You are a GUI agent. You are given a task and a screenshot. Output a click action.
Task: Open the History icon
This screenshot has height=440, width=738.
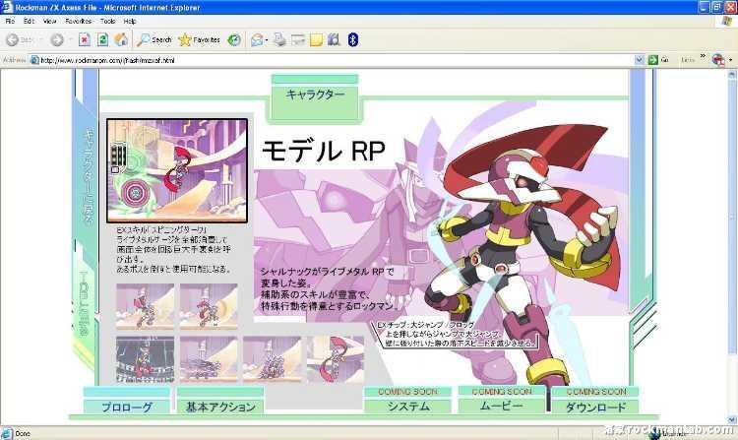click(234, 40)
